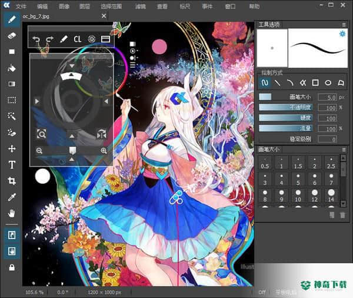Adjust the 画笔大小 slider
Image resolution: width=353 pixels, height=298 pixels.
(285, 97)
